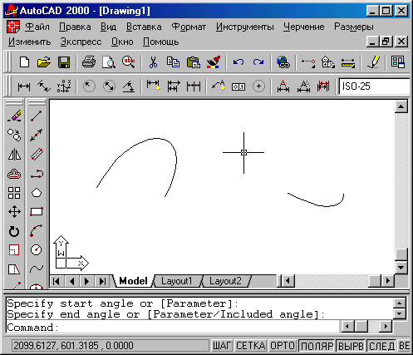Open the Черчение menu
Screen dimensions: 413x355
point(304,27)
